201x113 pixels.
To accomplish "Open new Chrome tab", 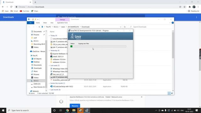I will pos(35,2).
